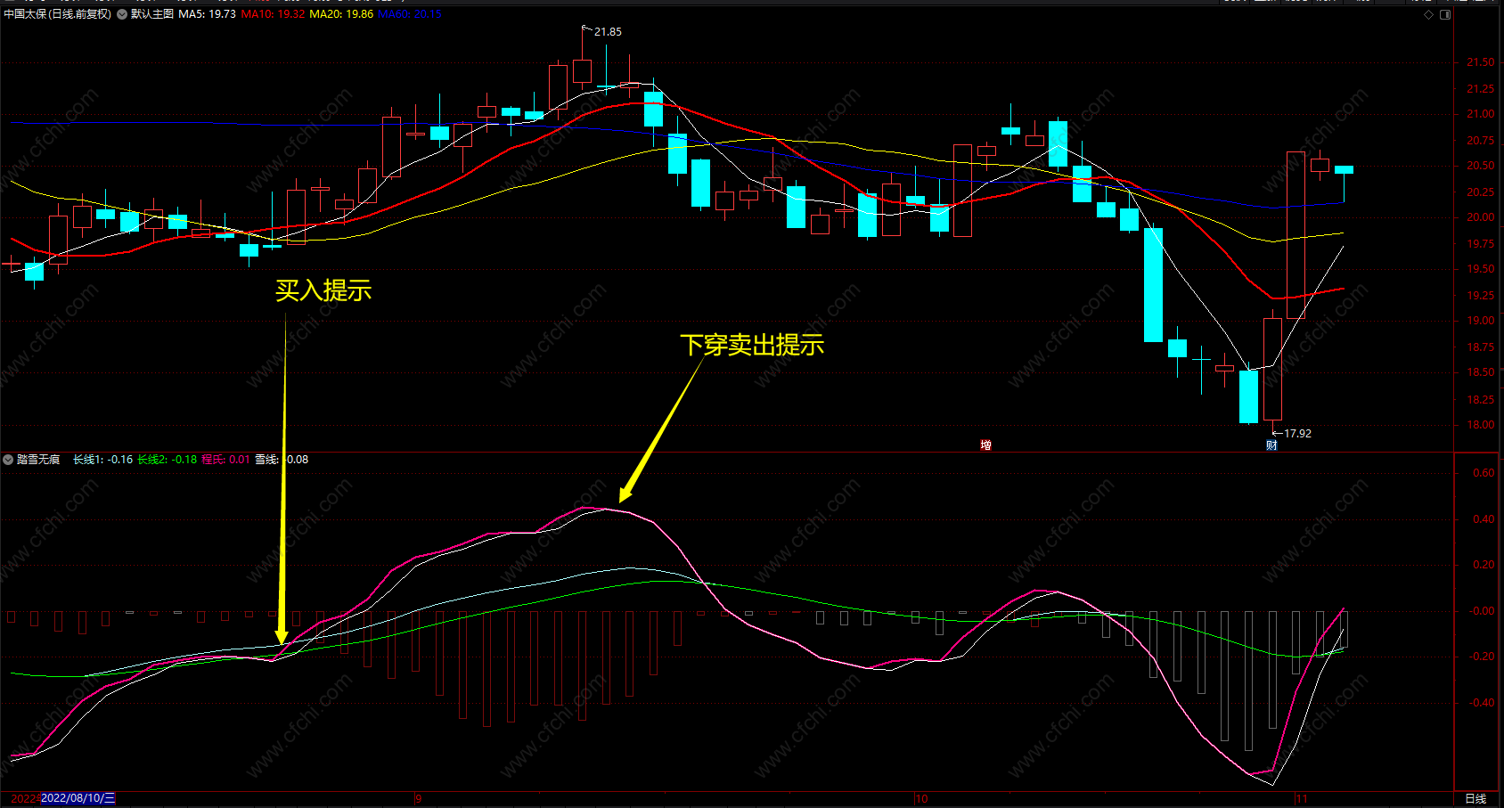Click the 21.50 price axis label
Image resolution: width=1504 pixels, height=808 pixels.
pyautogui.click(x=1481, y=62)
